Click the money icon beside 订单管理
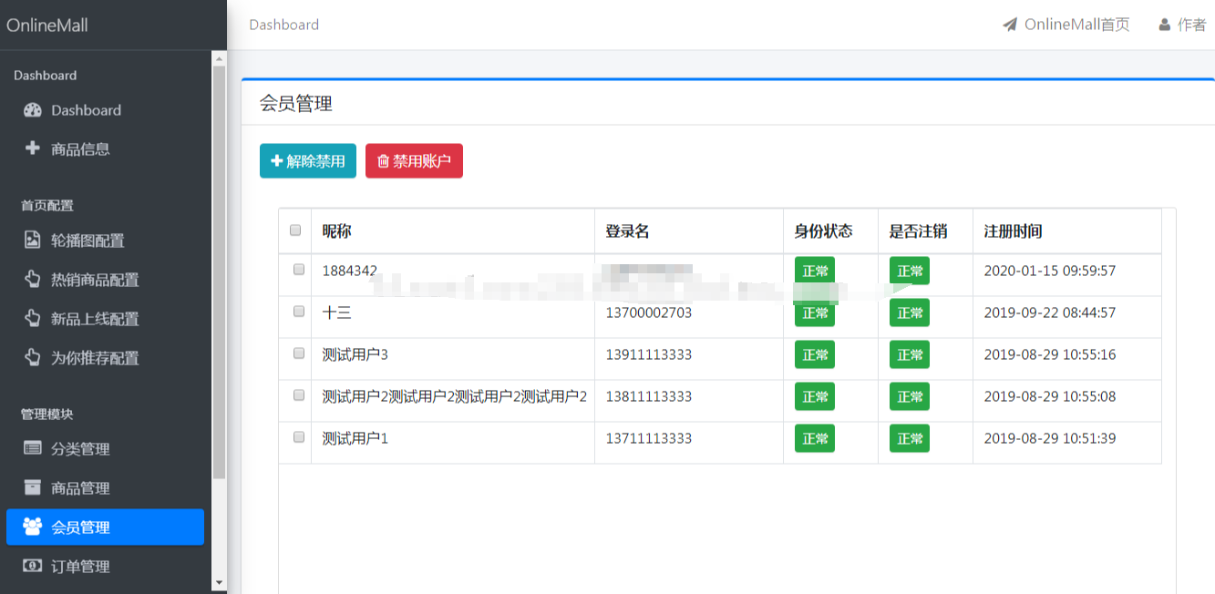Viewport: 1215px width, 594px height. [33, 565]
